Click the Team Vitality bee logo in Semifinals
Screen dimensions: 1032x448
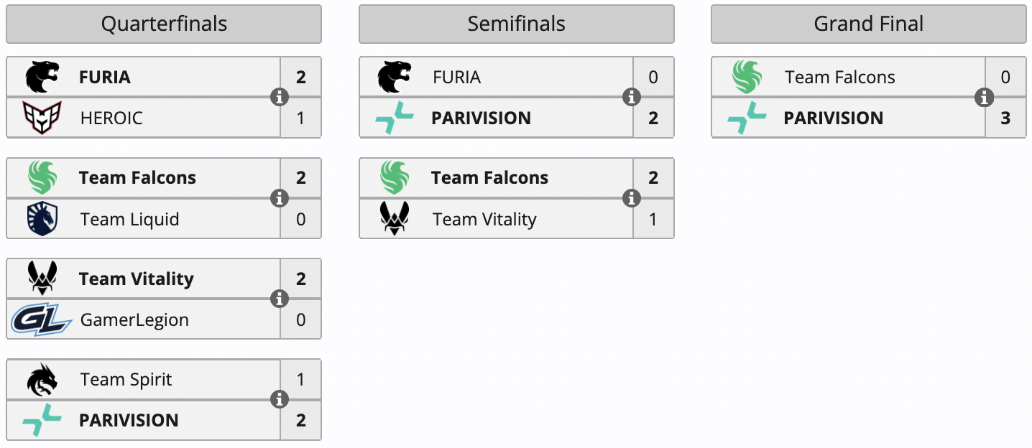click(395, 219)
